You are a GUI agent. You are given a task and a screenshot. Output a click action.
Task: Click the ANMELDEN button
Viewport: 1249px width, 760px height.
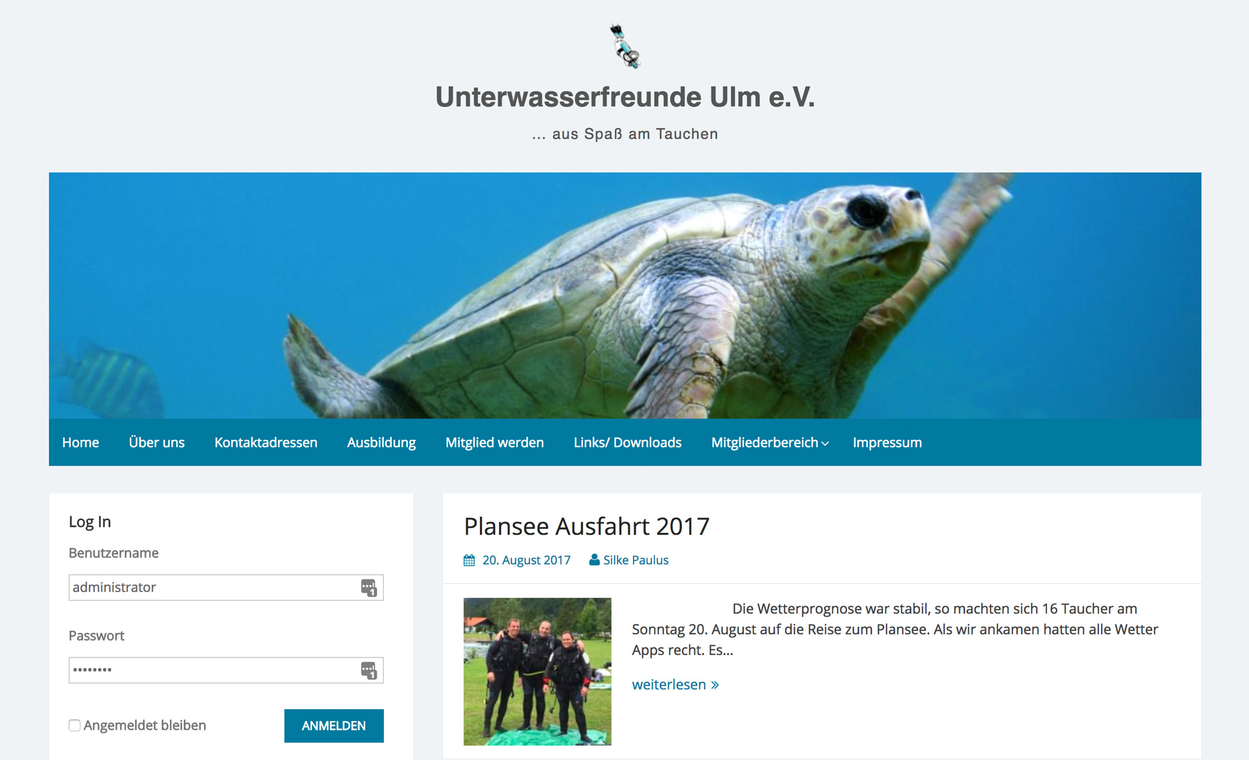334,725
